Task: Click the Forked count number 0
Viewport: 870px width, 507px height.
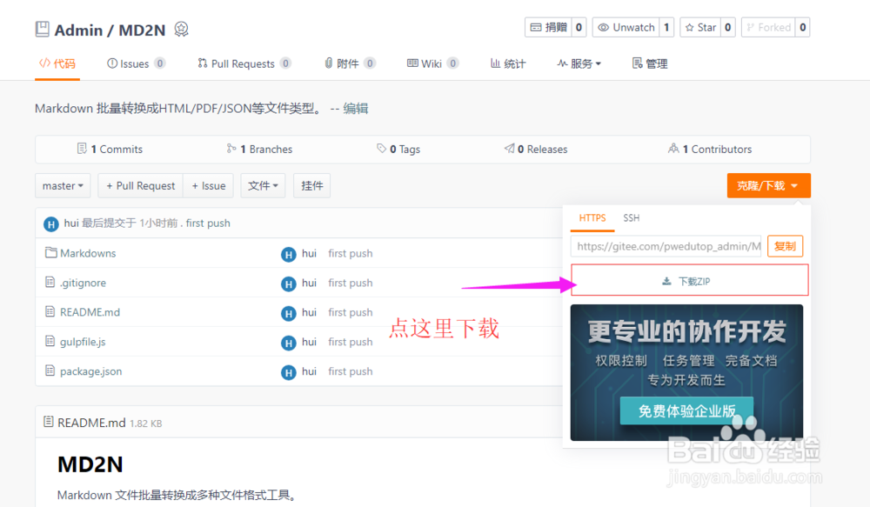Action: (x=802, y=27)
